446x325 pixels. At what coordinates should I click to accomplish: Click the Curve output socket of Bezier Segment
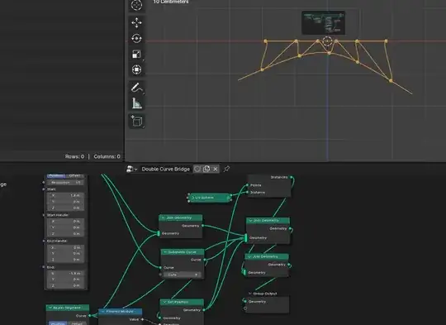coord(89,316)
